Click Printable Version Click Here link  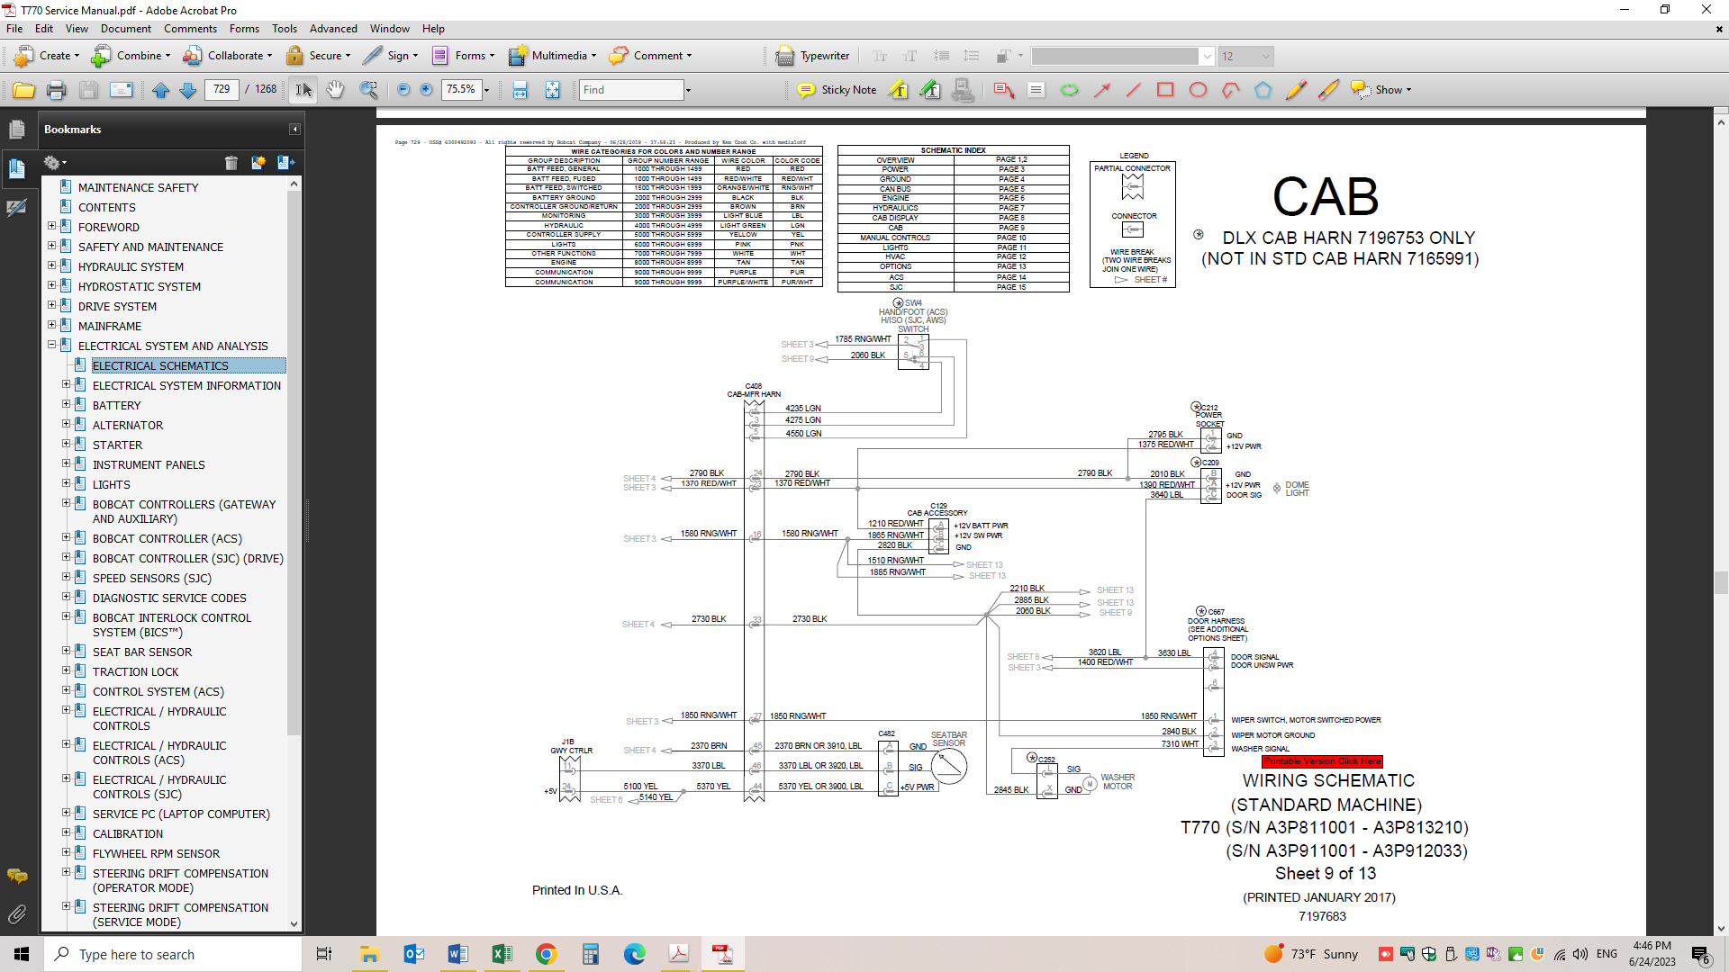click(1322, 761)
